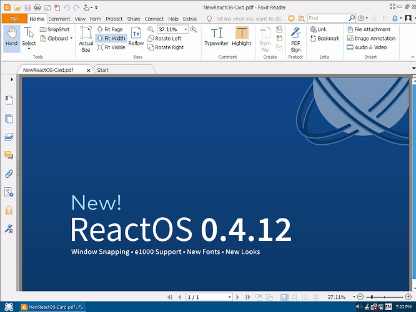Click Rotate Left
Image resolution: width=416 pixels, height=312 pixels.
coord(164,39)
